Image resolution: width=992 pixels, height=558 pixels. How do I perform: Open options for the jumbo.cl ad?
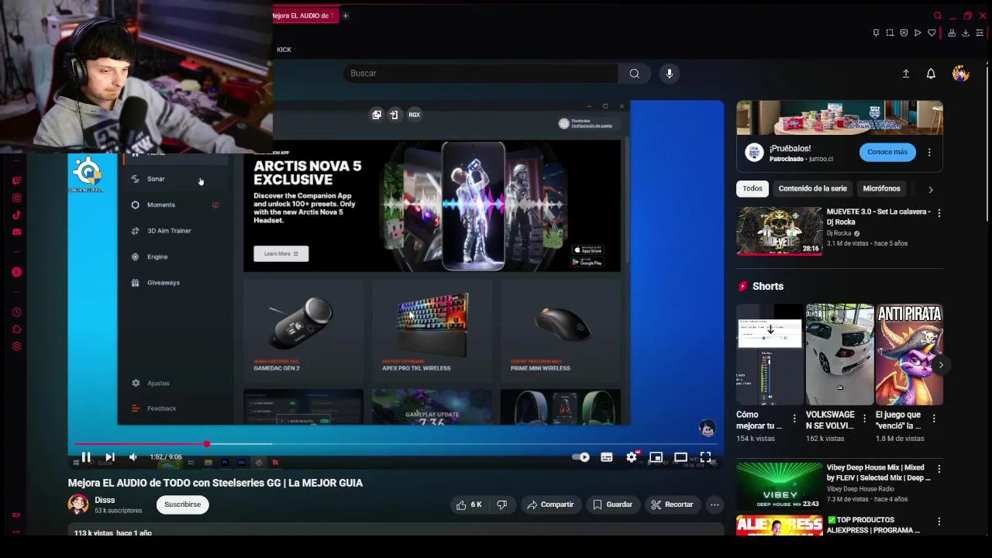coord(929,152)
